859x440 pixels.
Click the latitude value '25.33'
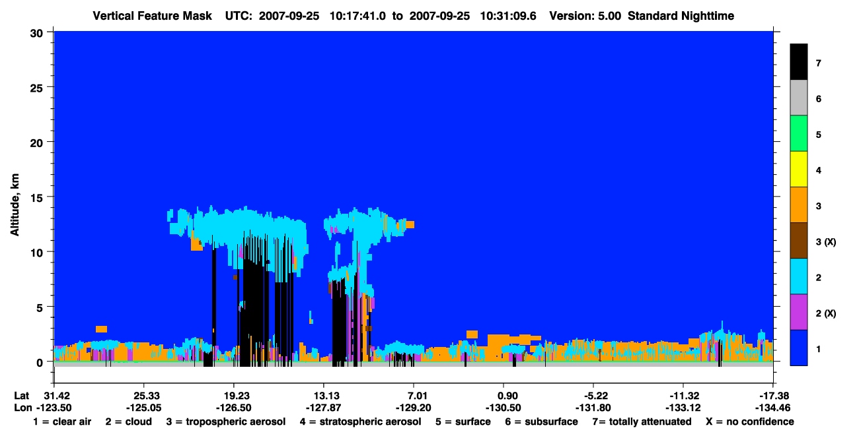coord(143,395)
